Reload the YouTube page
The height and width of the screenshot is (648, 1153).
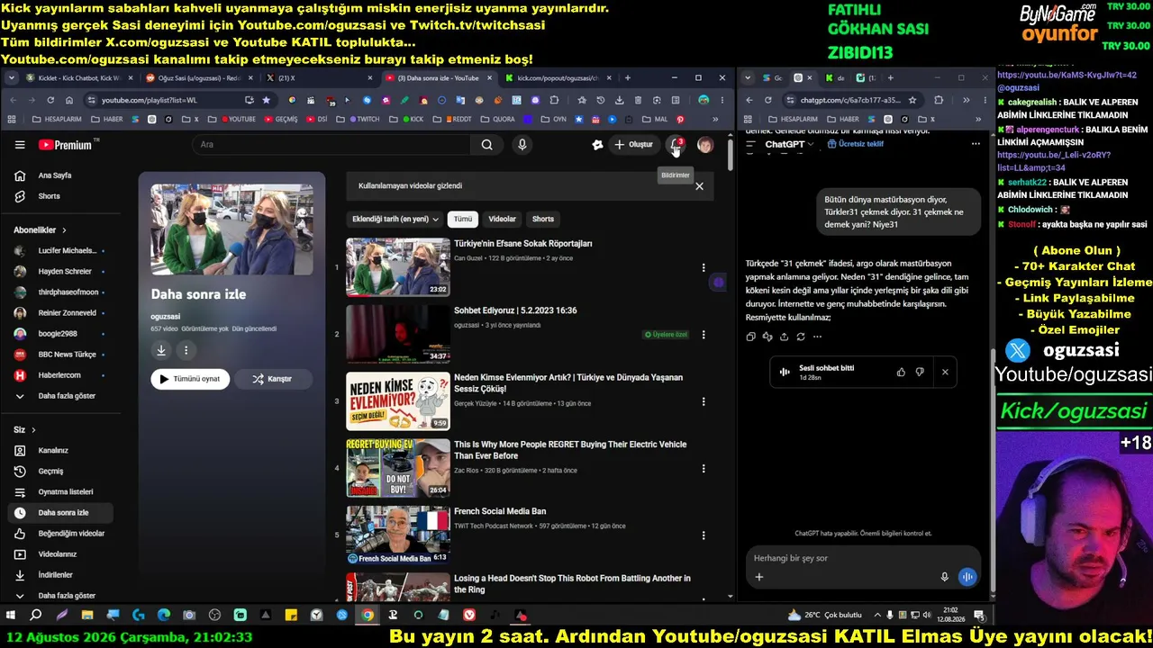point(50,100)
